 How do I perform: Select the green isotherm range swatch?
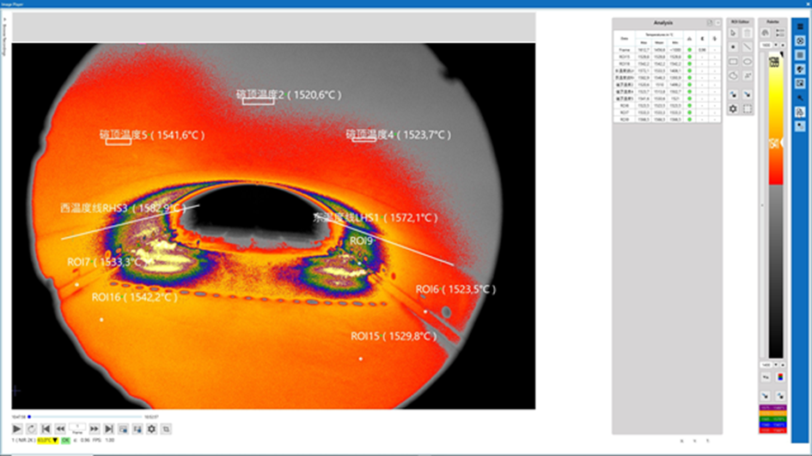pyautogui.click(x=772, y=419)
